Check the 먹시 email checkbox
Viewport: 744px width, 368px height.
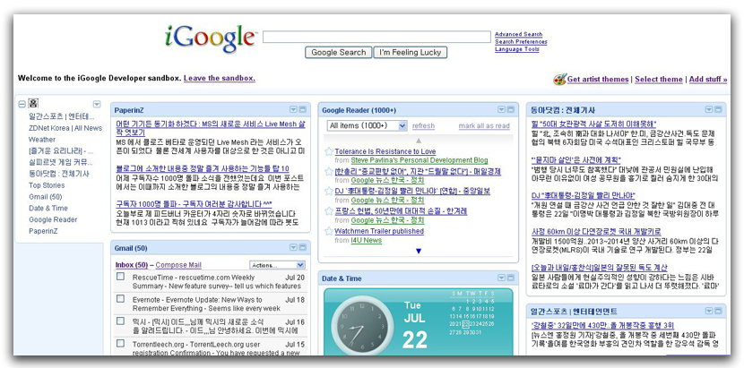tap(120, 321)
